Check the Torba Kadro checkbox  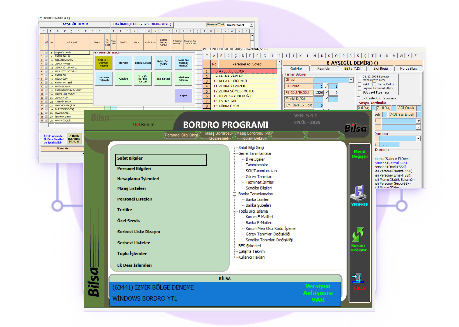point(374,84)
